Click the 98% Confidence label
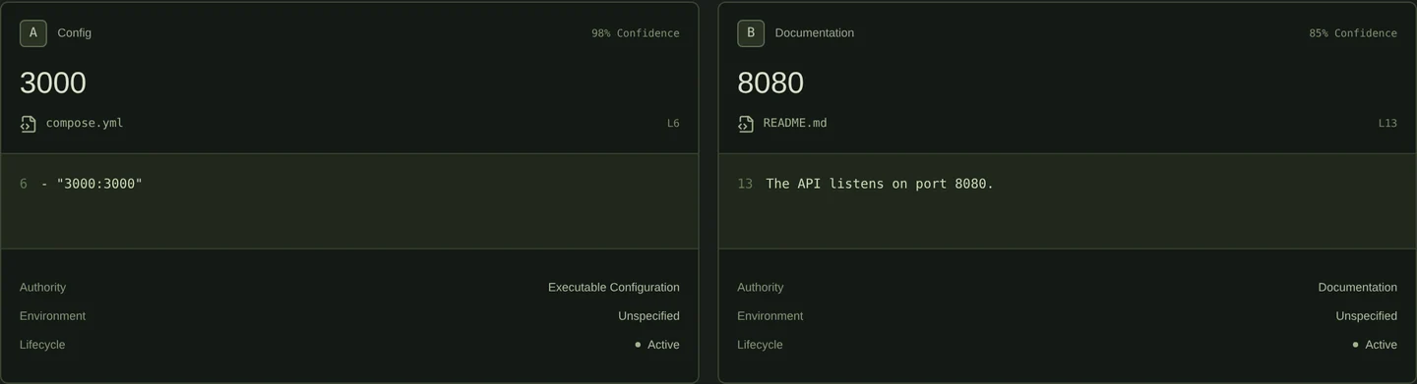The height and width of the screenshot is (384, 1417). 636,33
